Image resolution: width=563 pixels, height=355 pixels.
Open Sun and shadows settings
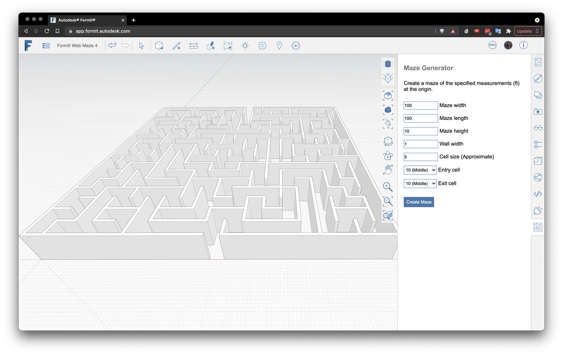245,45
